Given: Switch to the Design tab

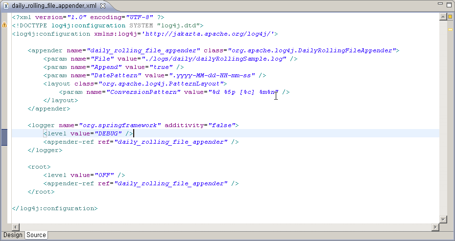Looking at the screenshot, I should [x=13, y=235].
